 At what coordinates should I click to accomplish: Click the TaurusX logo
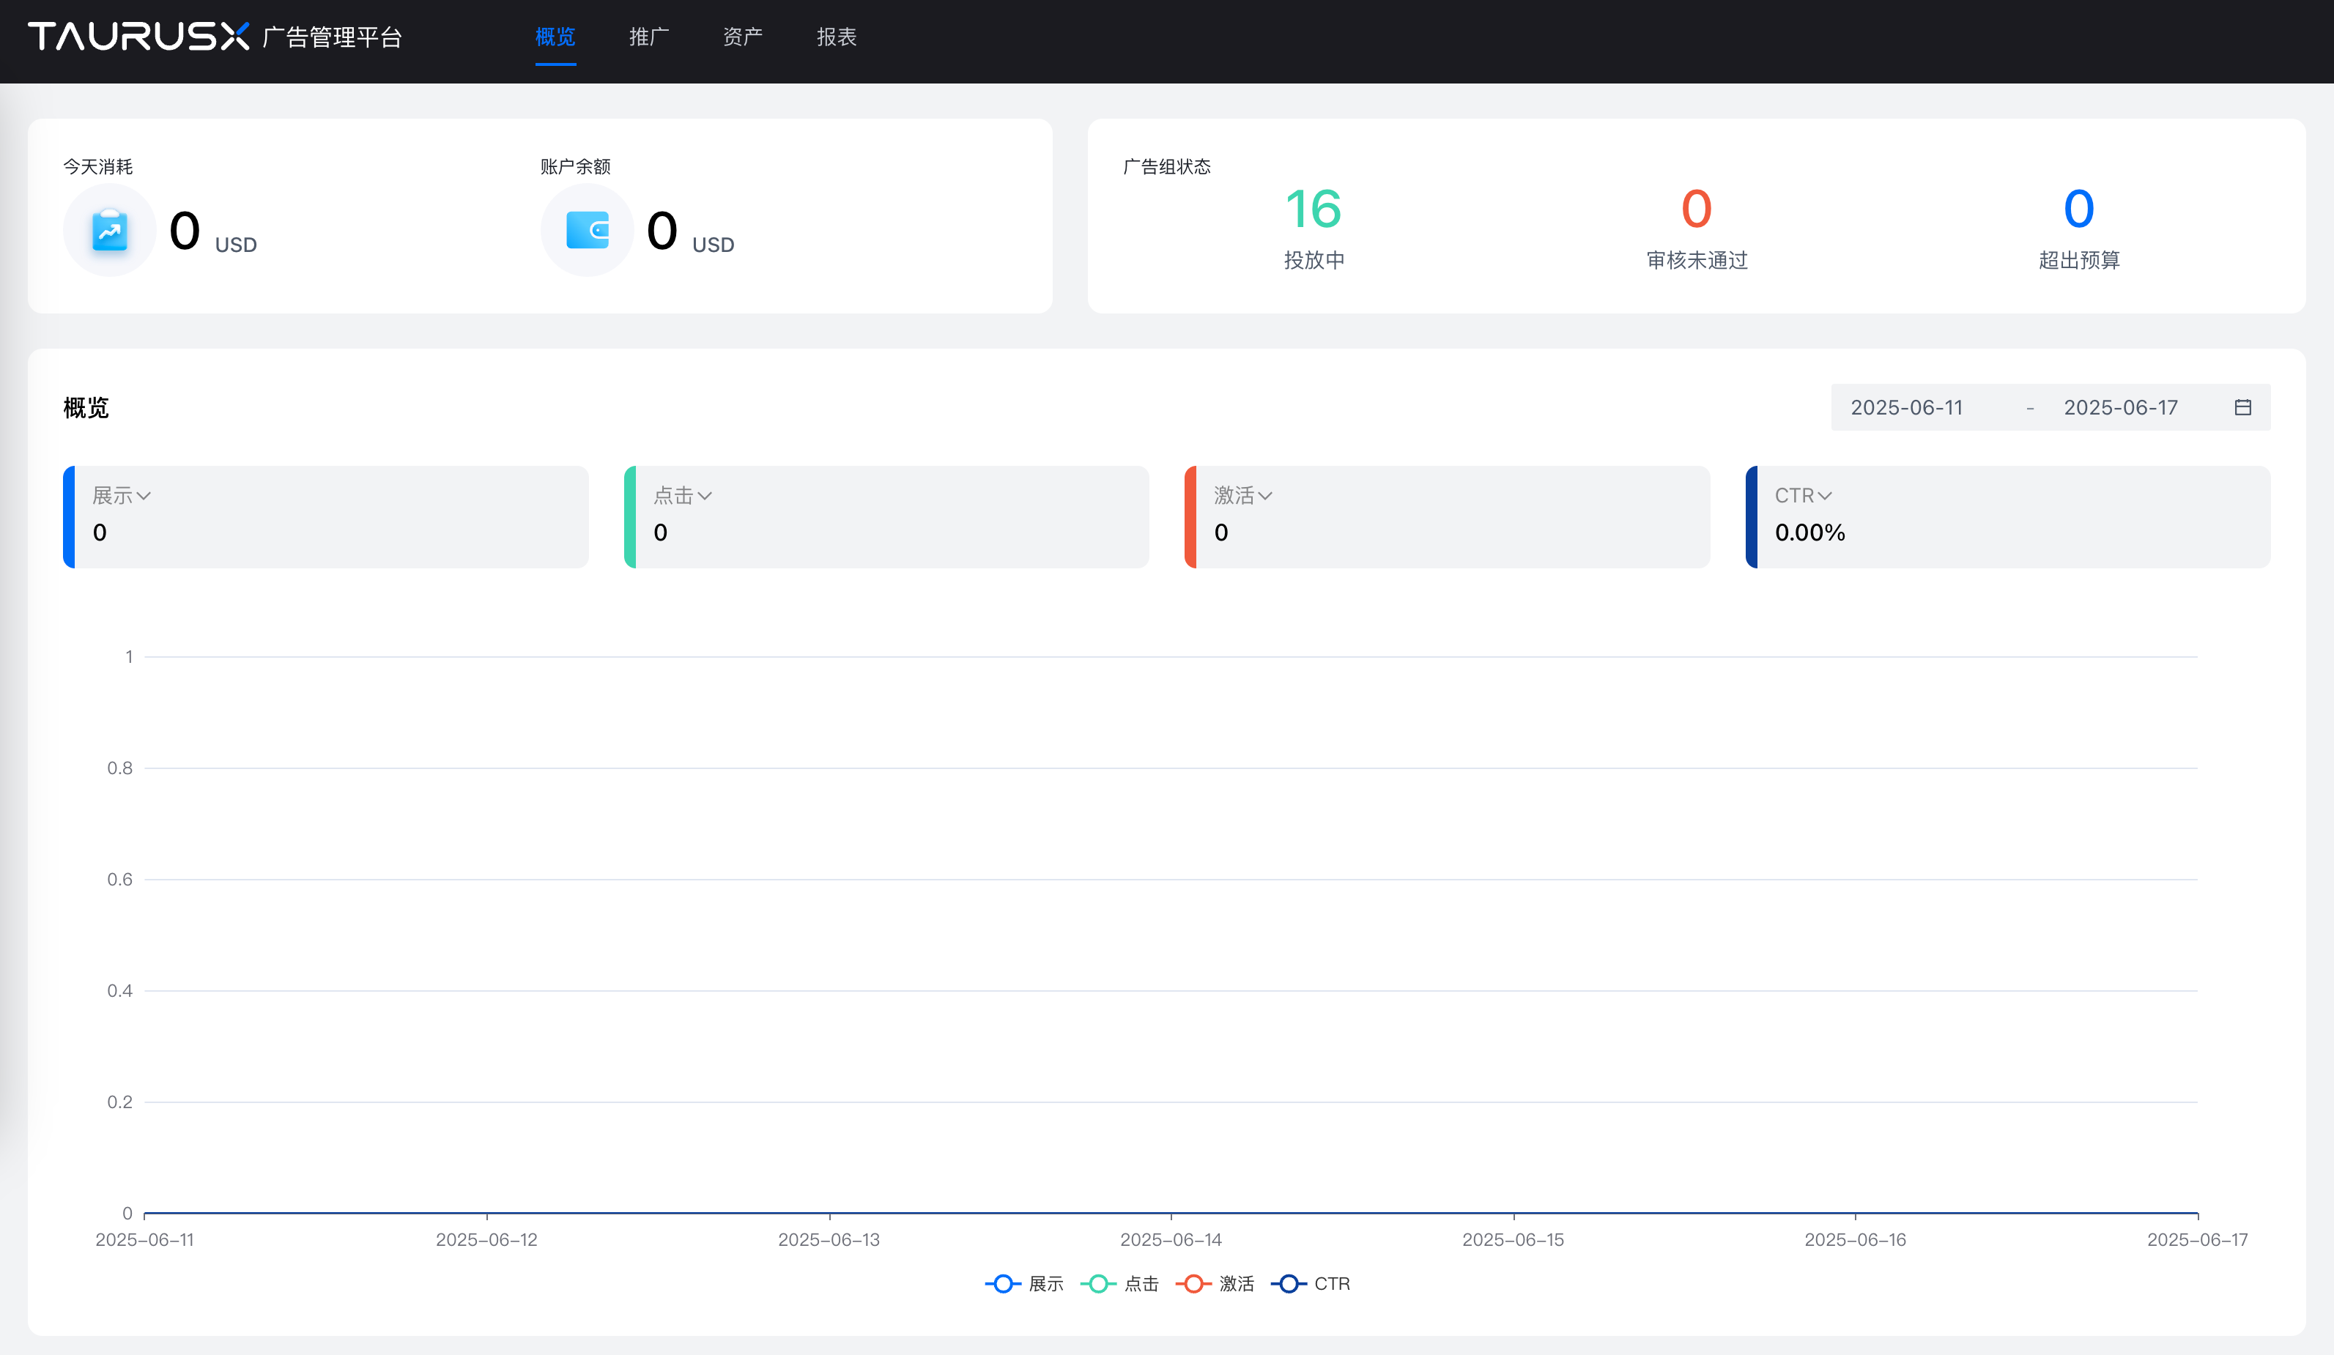[x=139, y=36]
